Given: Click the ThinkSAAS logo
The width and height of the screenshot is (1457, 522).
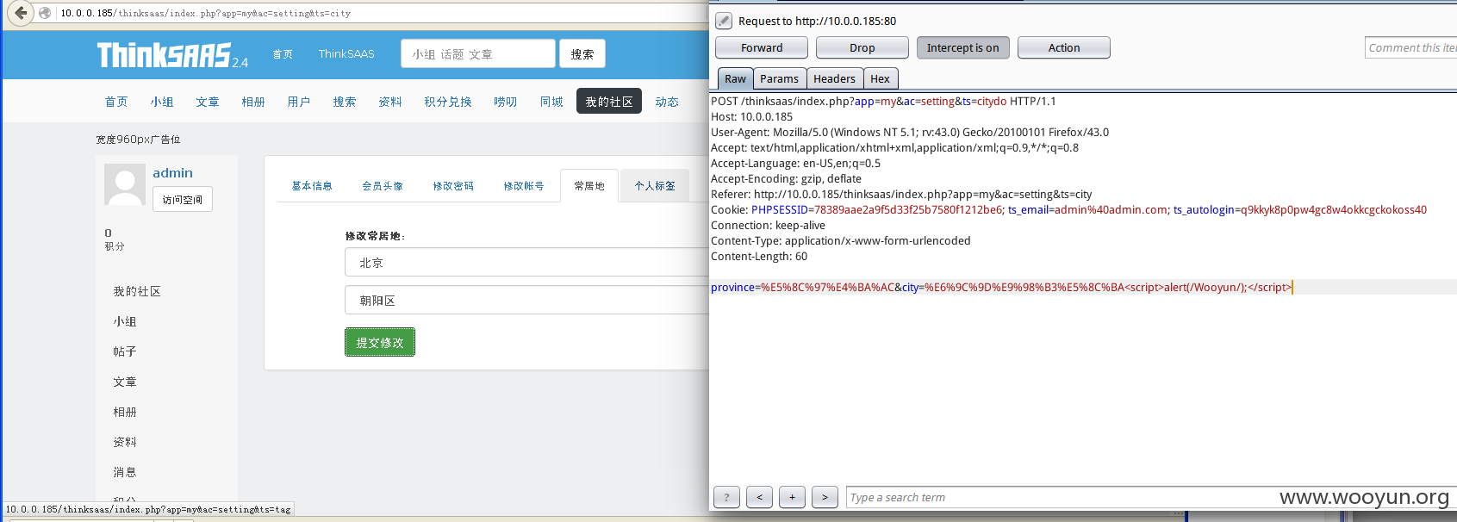Looking at the screenshot, I should pyautogui.click(x=172, y=55).
